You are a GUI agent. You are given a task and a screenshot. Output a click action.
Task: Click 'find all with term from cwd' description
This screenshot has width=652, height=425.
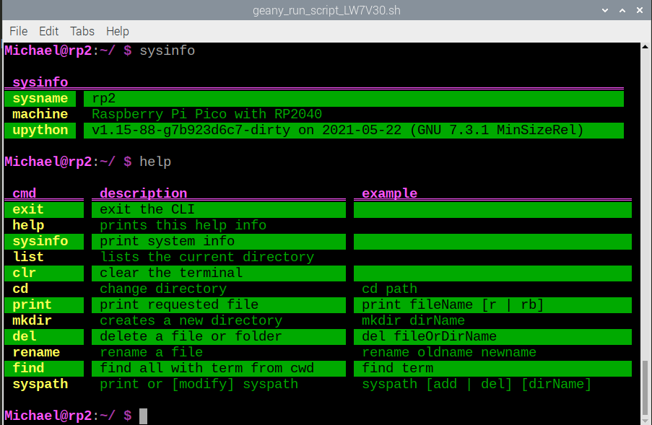(207, 368)
